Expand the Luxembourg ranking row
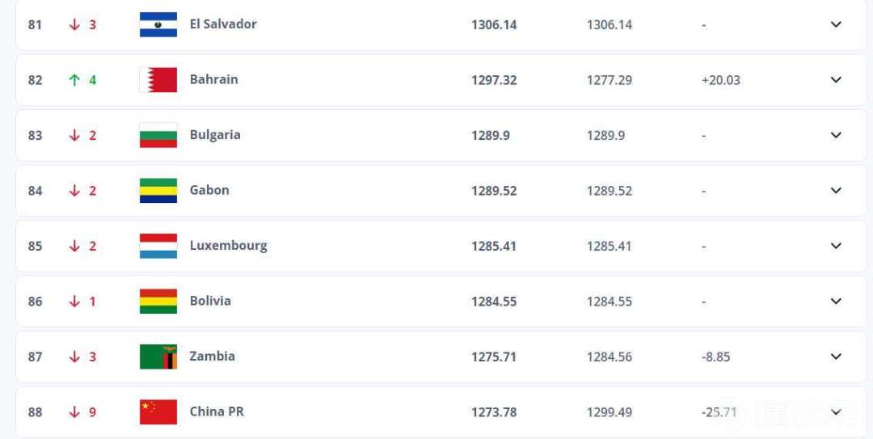 [836, 246]
